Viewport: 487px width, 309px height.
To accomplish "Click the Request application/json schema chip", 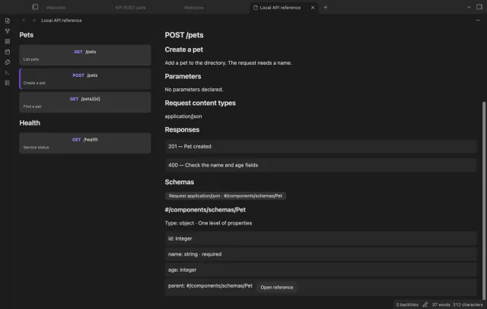I will pos(225,196).
